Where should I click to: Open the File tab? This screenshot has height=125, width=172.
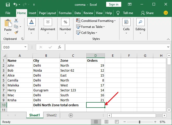(8, 13)
